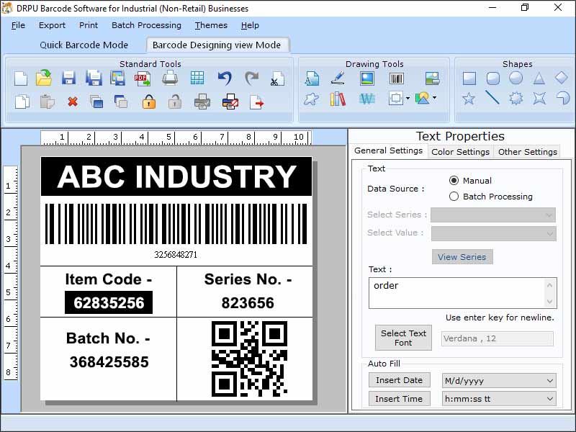Viewport: 576px width, 432px height.
Task: Select the Manual data source option
Action: (x=454, y=181)
